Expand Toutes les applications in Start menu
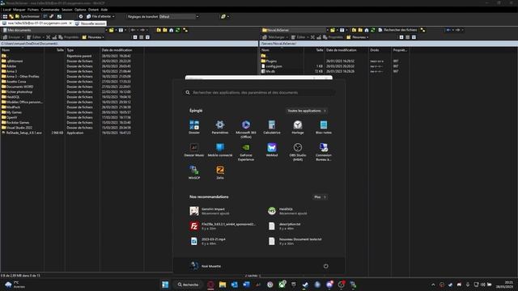The image size is (518, 291). coord(307,111)
